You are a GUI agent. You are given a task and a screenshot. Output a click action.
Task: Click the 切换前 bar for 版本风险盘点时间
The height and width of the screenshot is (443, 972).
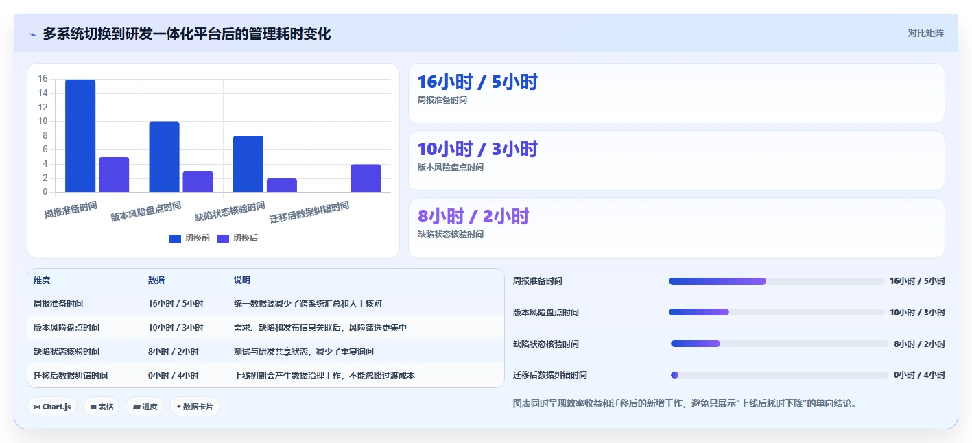pyautogui.click(x=164, y=157)
